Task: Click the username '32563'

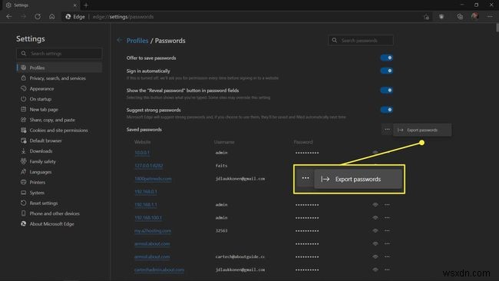Action: pos(221,231)
